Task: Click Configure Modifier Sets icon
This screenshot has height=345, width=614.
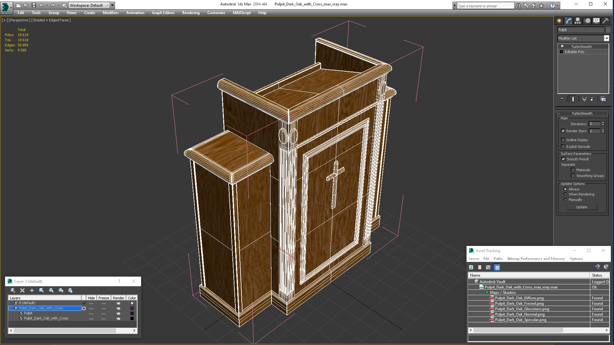Action: [603, 99]
